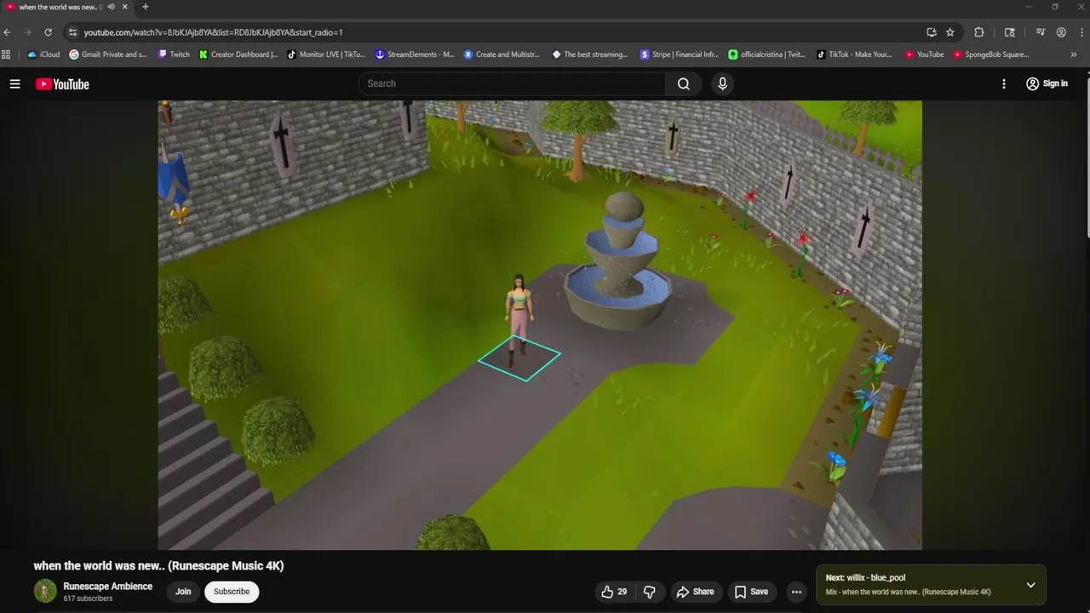Image resolution: width=1090 pixels, height=613 pixels.
Task: Open Create and Multistream bookmark
Action: coord(502,54)
